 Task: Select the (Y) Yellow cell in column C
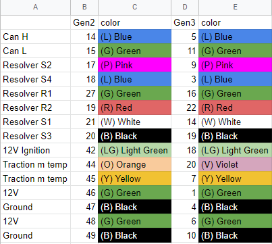[x=134, y=178]
